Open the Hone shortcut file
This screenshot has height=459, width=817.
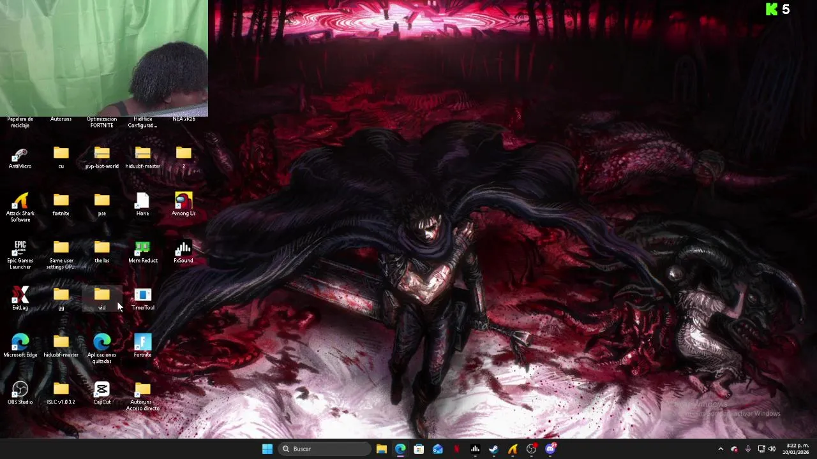click(142, 205)
